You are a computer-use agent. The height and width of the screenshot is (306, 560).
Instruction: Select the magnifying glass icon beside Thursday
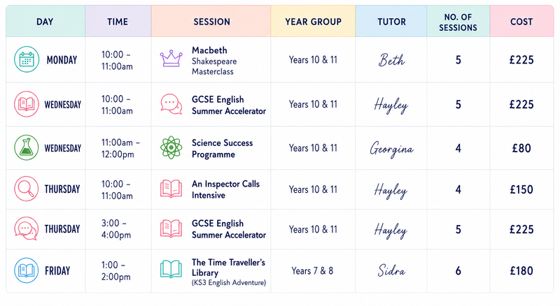pos(27,189)
